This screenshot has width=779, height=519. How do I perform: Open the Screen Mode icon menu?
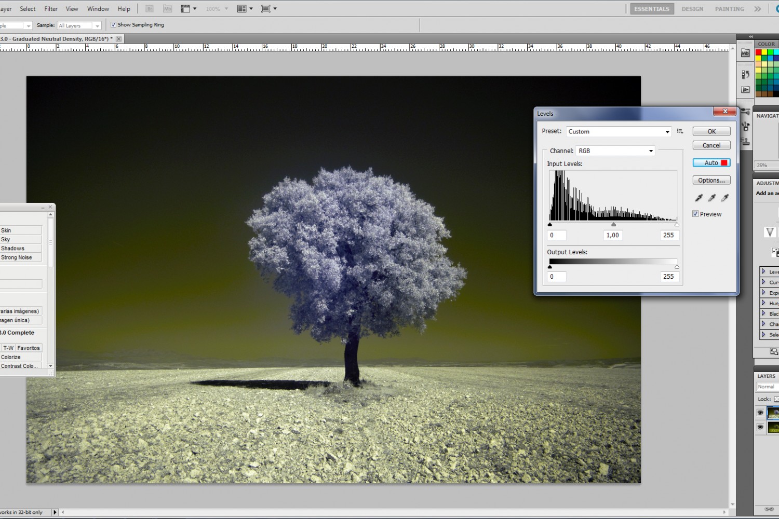266,9
